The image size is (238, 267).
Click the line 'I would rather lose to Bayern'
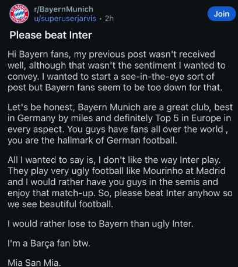point(100,224)
